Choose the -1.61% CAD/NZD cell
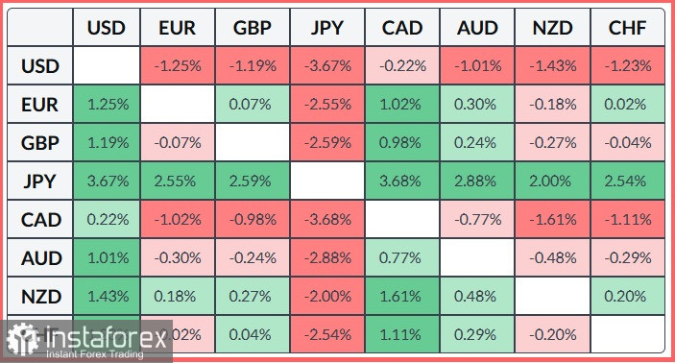 pos(553,220)
